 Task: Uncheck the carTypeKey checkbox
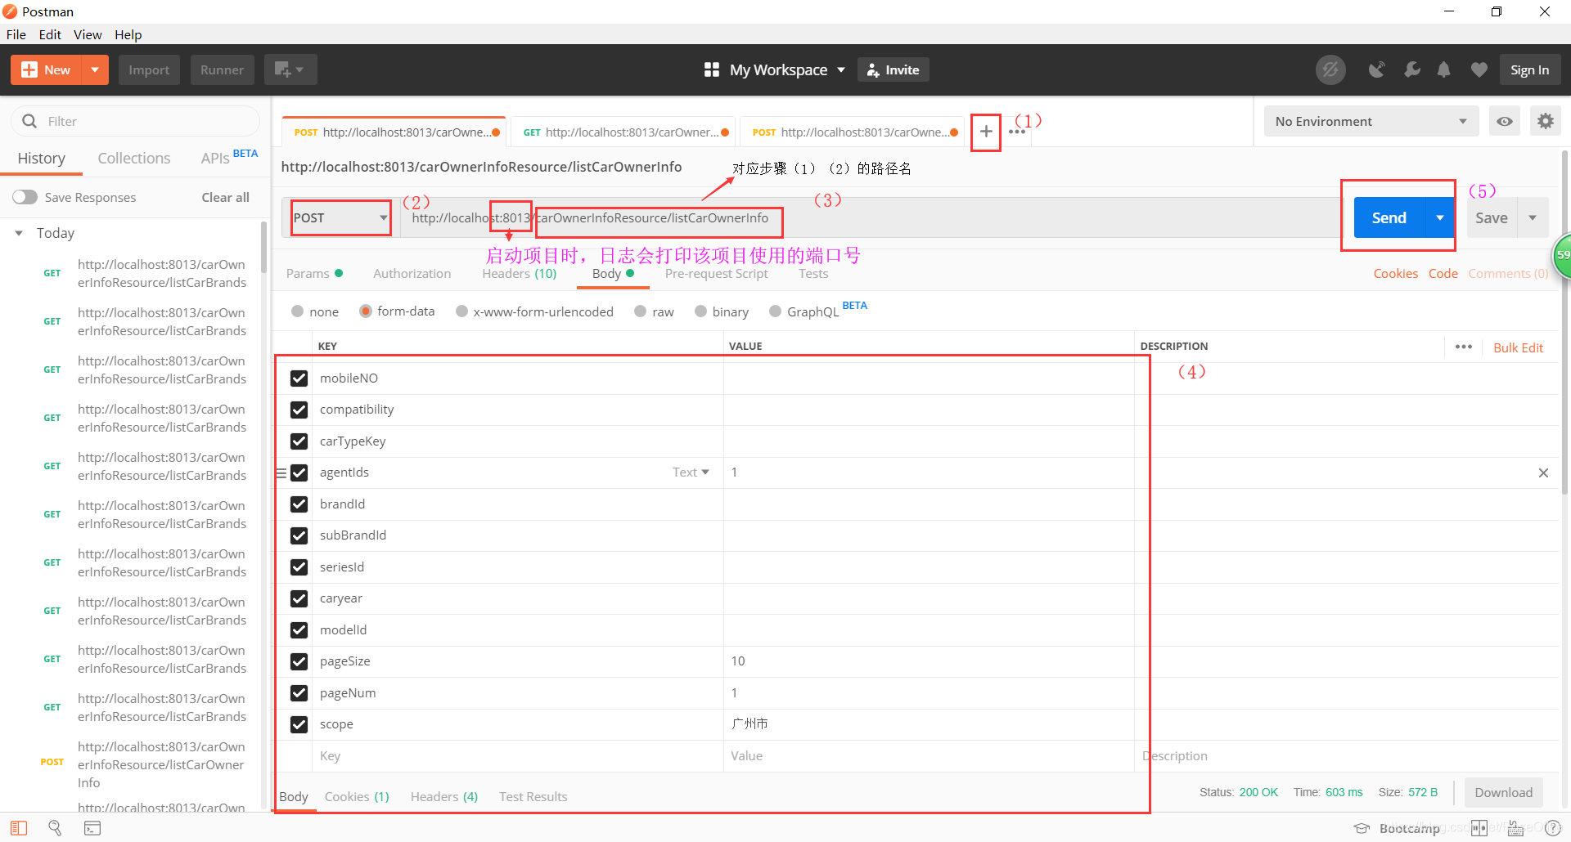point(299,441)
